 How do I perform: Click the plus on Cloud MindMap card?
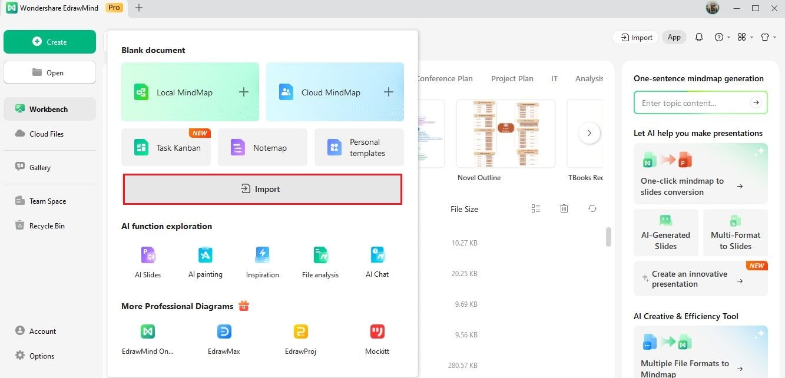(x=389, y=92)
